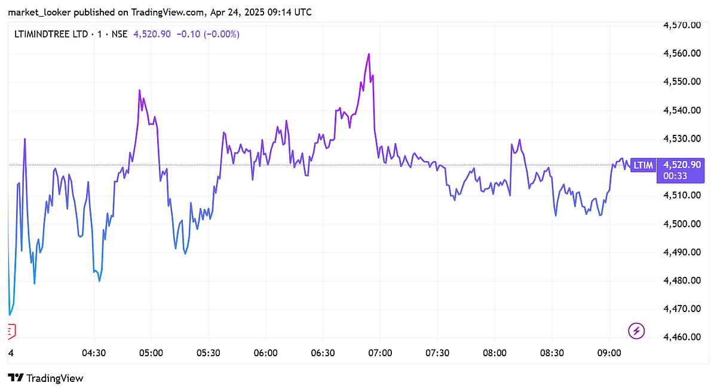Click the 08:00 time axis label

494,353
